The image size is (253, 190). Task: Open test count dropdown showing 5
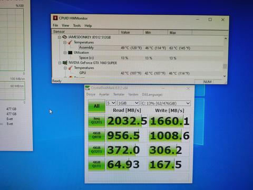[x=111, y=103]
